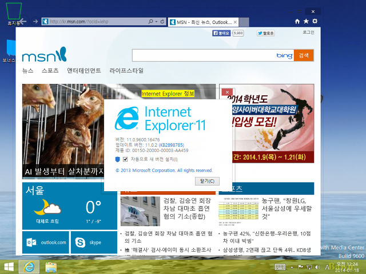This screenshot has width=366, height=274.
Task: Click the search magnifier in address bar
Action: pos(151,22)
